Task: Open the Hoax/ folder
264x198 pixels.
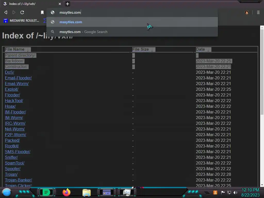Action: click(x=10, y=106)
